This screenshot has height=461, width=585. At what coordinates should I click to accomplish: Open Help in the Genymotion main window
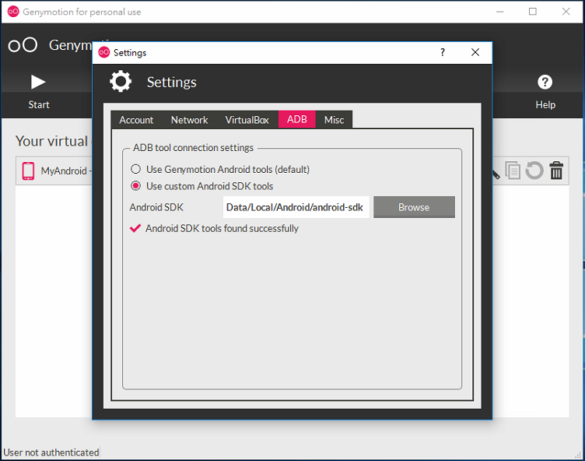pos(545,91)
